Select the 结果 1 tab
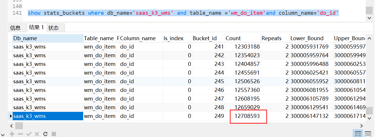375x137 pixels. [36, 27]
